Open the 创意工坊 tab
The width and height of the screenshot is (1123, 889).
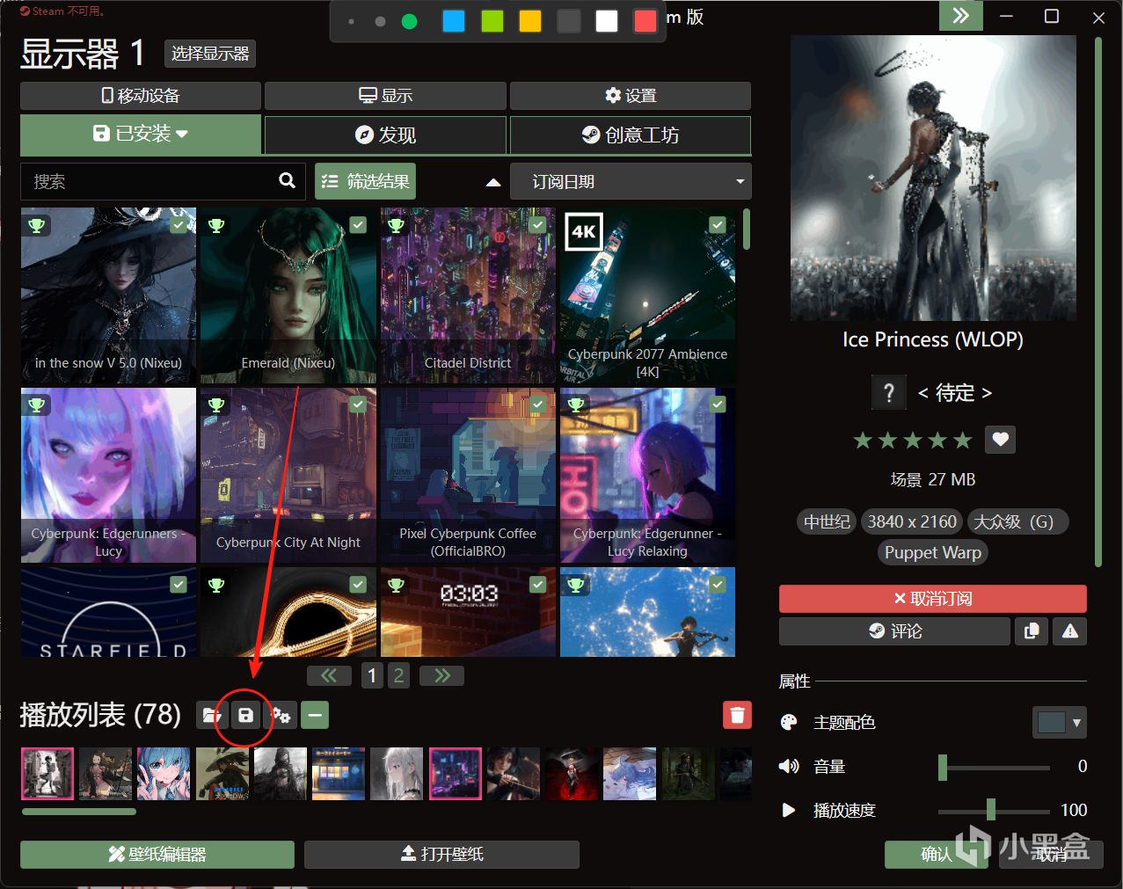(631, 135)
